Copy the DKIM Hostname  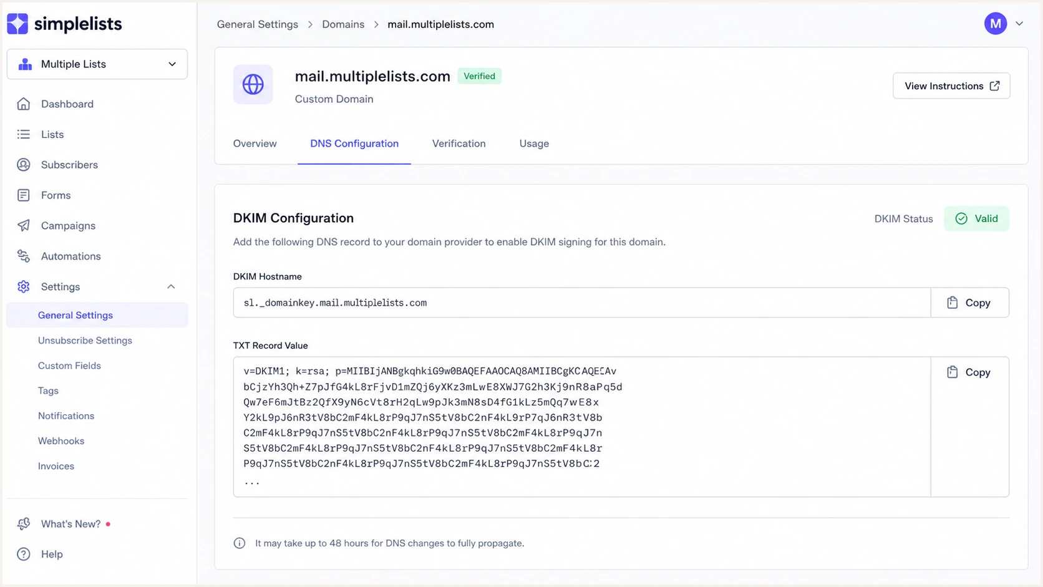(x=970, y=303)
